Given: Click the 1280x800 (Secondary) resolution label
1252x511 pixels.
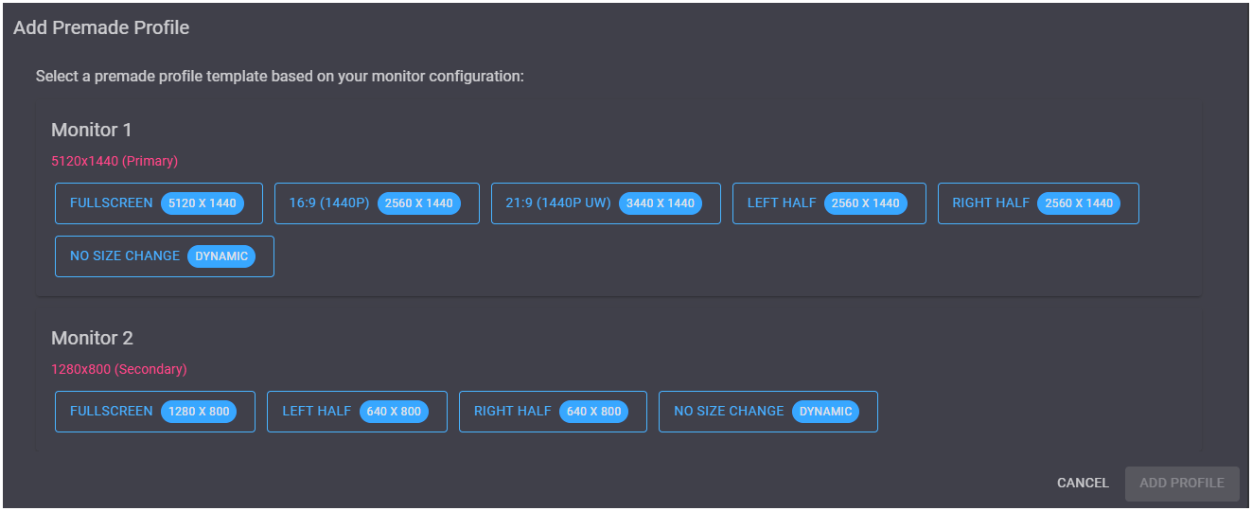Looking at the screenshot, I should point(119,369).
